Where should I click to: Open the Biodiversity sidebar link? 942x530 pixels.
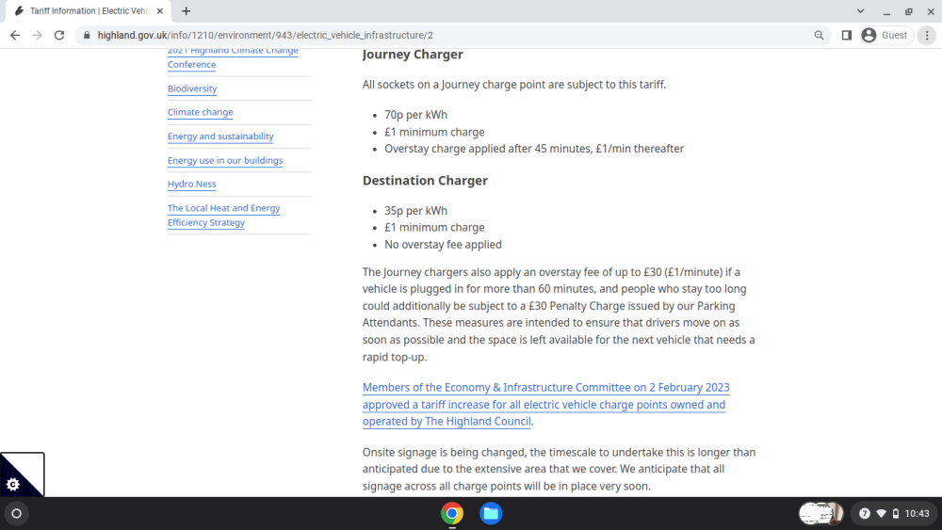192,88
